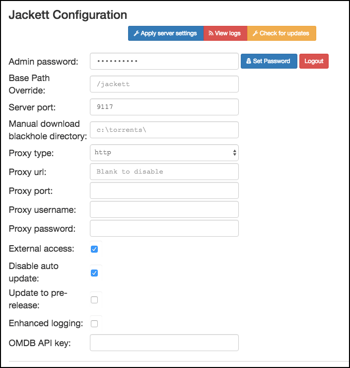Click the Proxy username field
The image size is (350, 368).
(164, 209)
